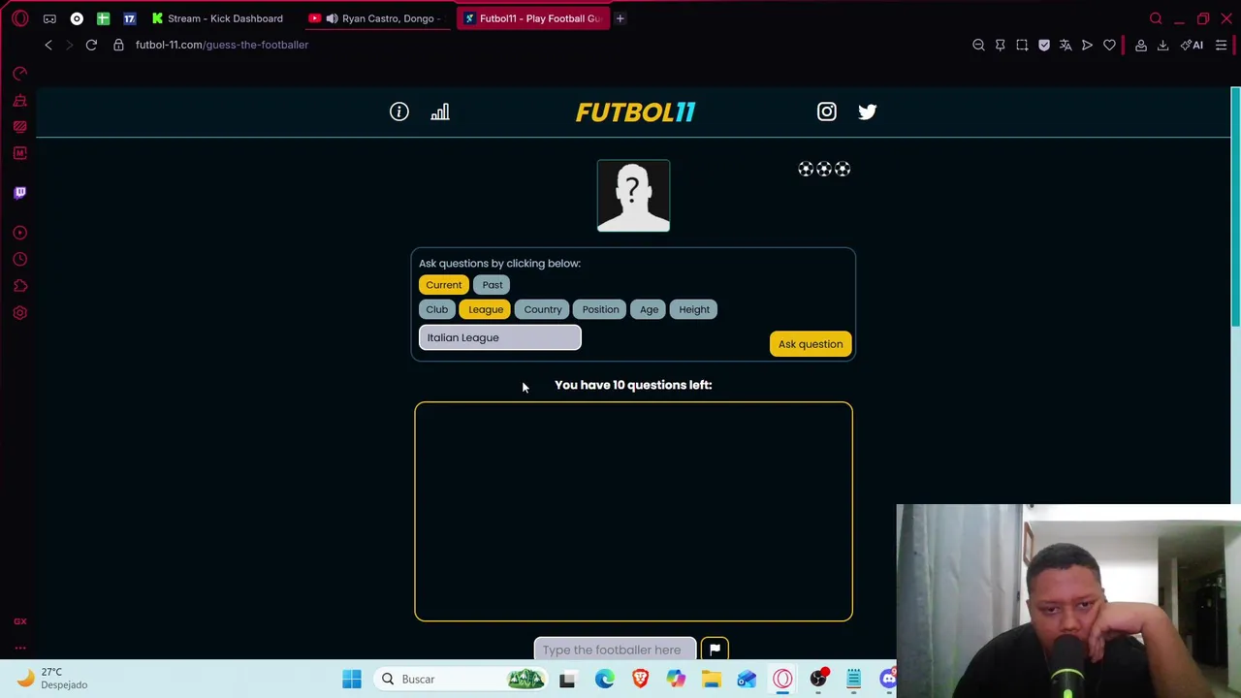Open the pinned blue 17 tab

(129, 18)
